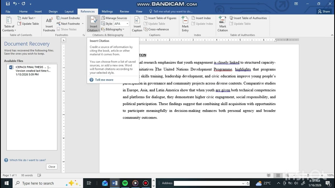The height and width of the screenshot is (188, 335).
Task: Click the 100% zoom level
Action: click(330, 175)
